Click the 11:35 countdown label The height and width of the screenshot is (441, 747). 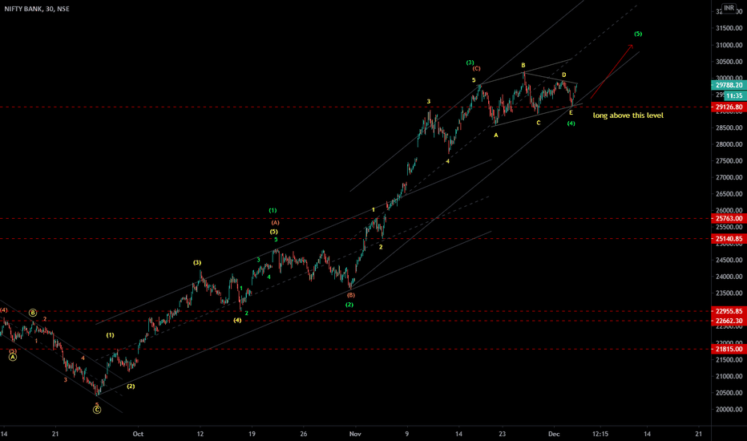point(734,96)
